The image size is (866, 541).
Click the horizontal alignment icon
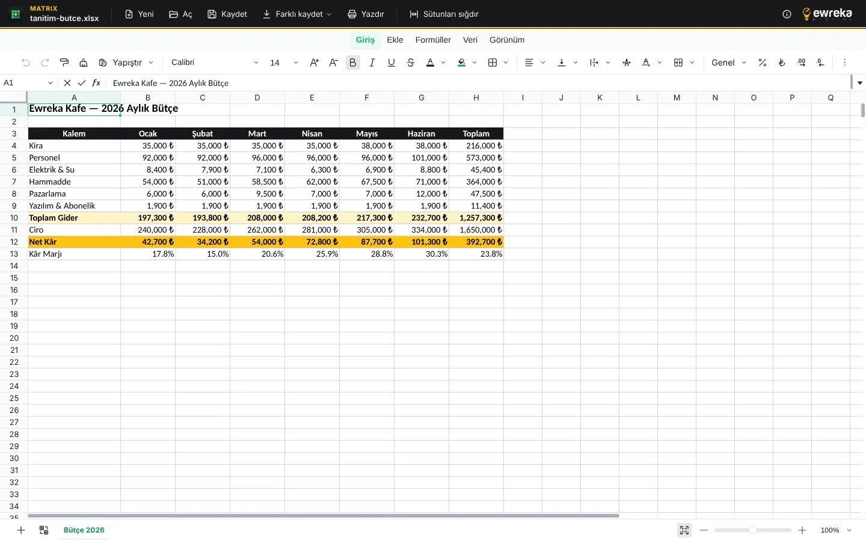(x=529, y=63)
